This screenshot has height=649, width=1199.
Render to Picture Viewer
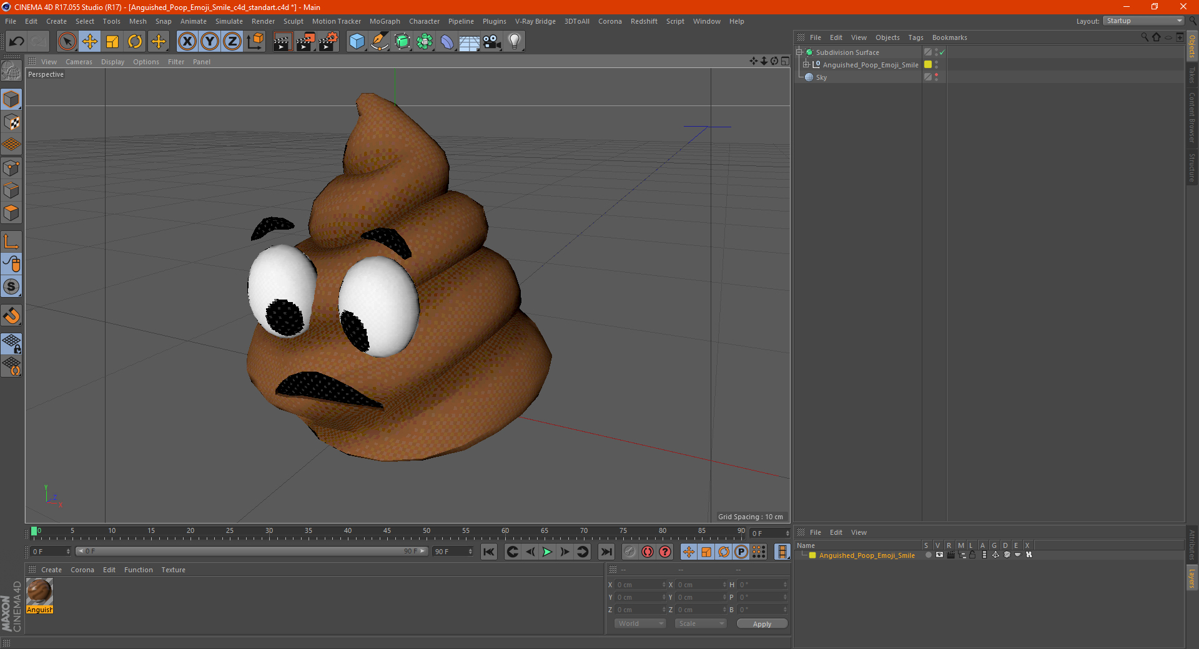click(305, 42)
